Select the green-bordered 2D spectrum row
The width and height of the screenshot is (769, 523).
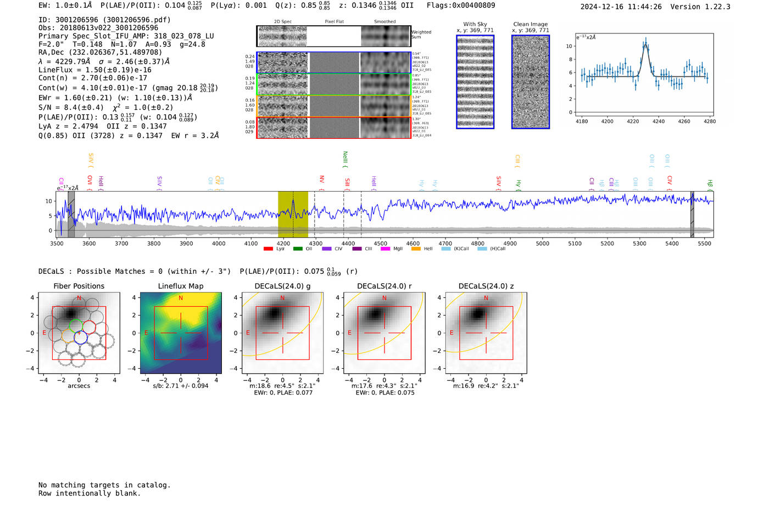pyautogui.click(x=333, y=85)
